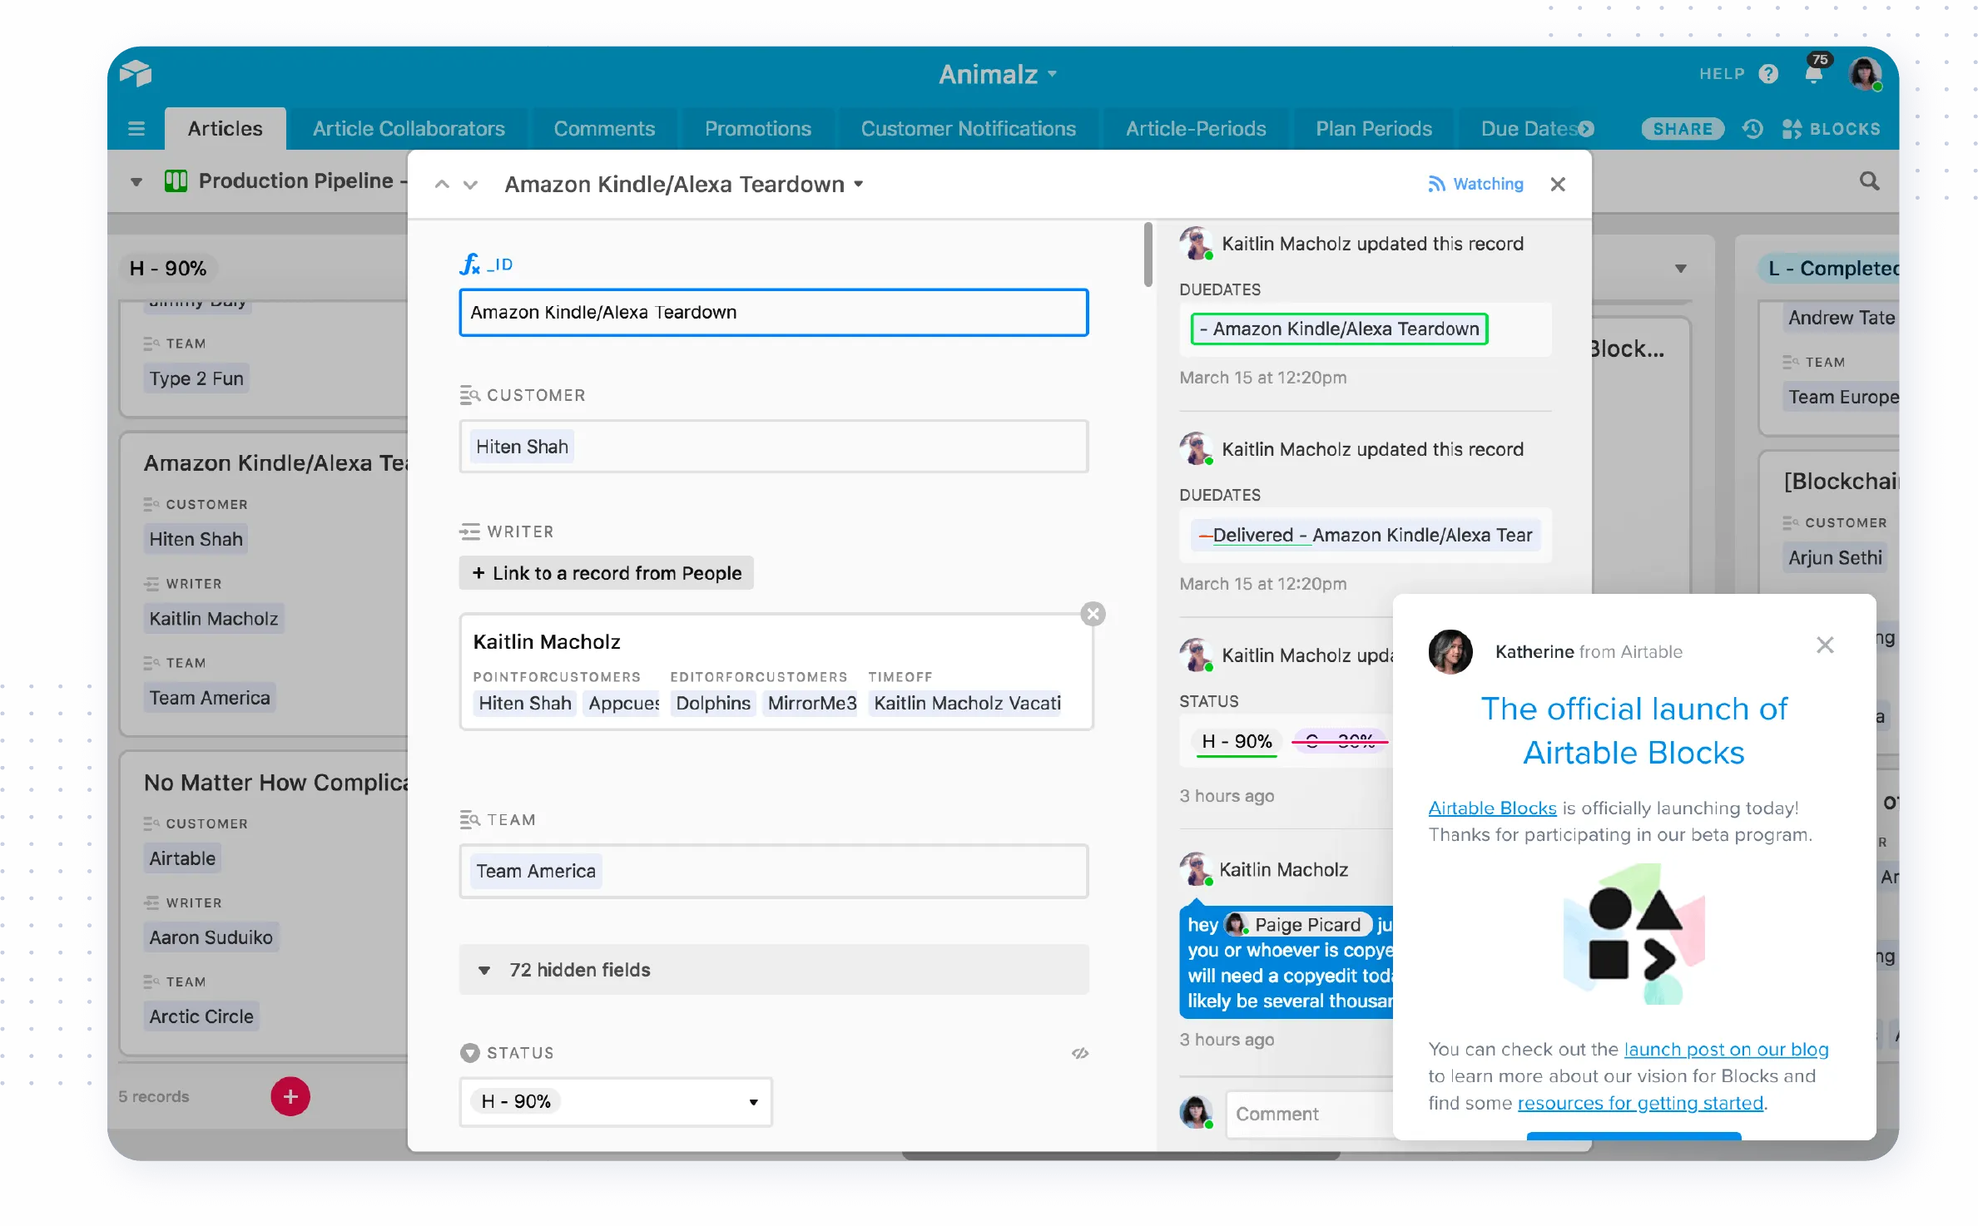Click the Airtable Blocks hyperlink
This screenshot has width=1978, height=1226.
point(1491,808)
